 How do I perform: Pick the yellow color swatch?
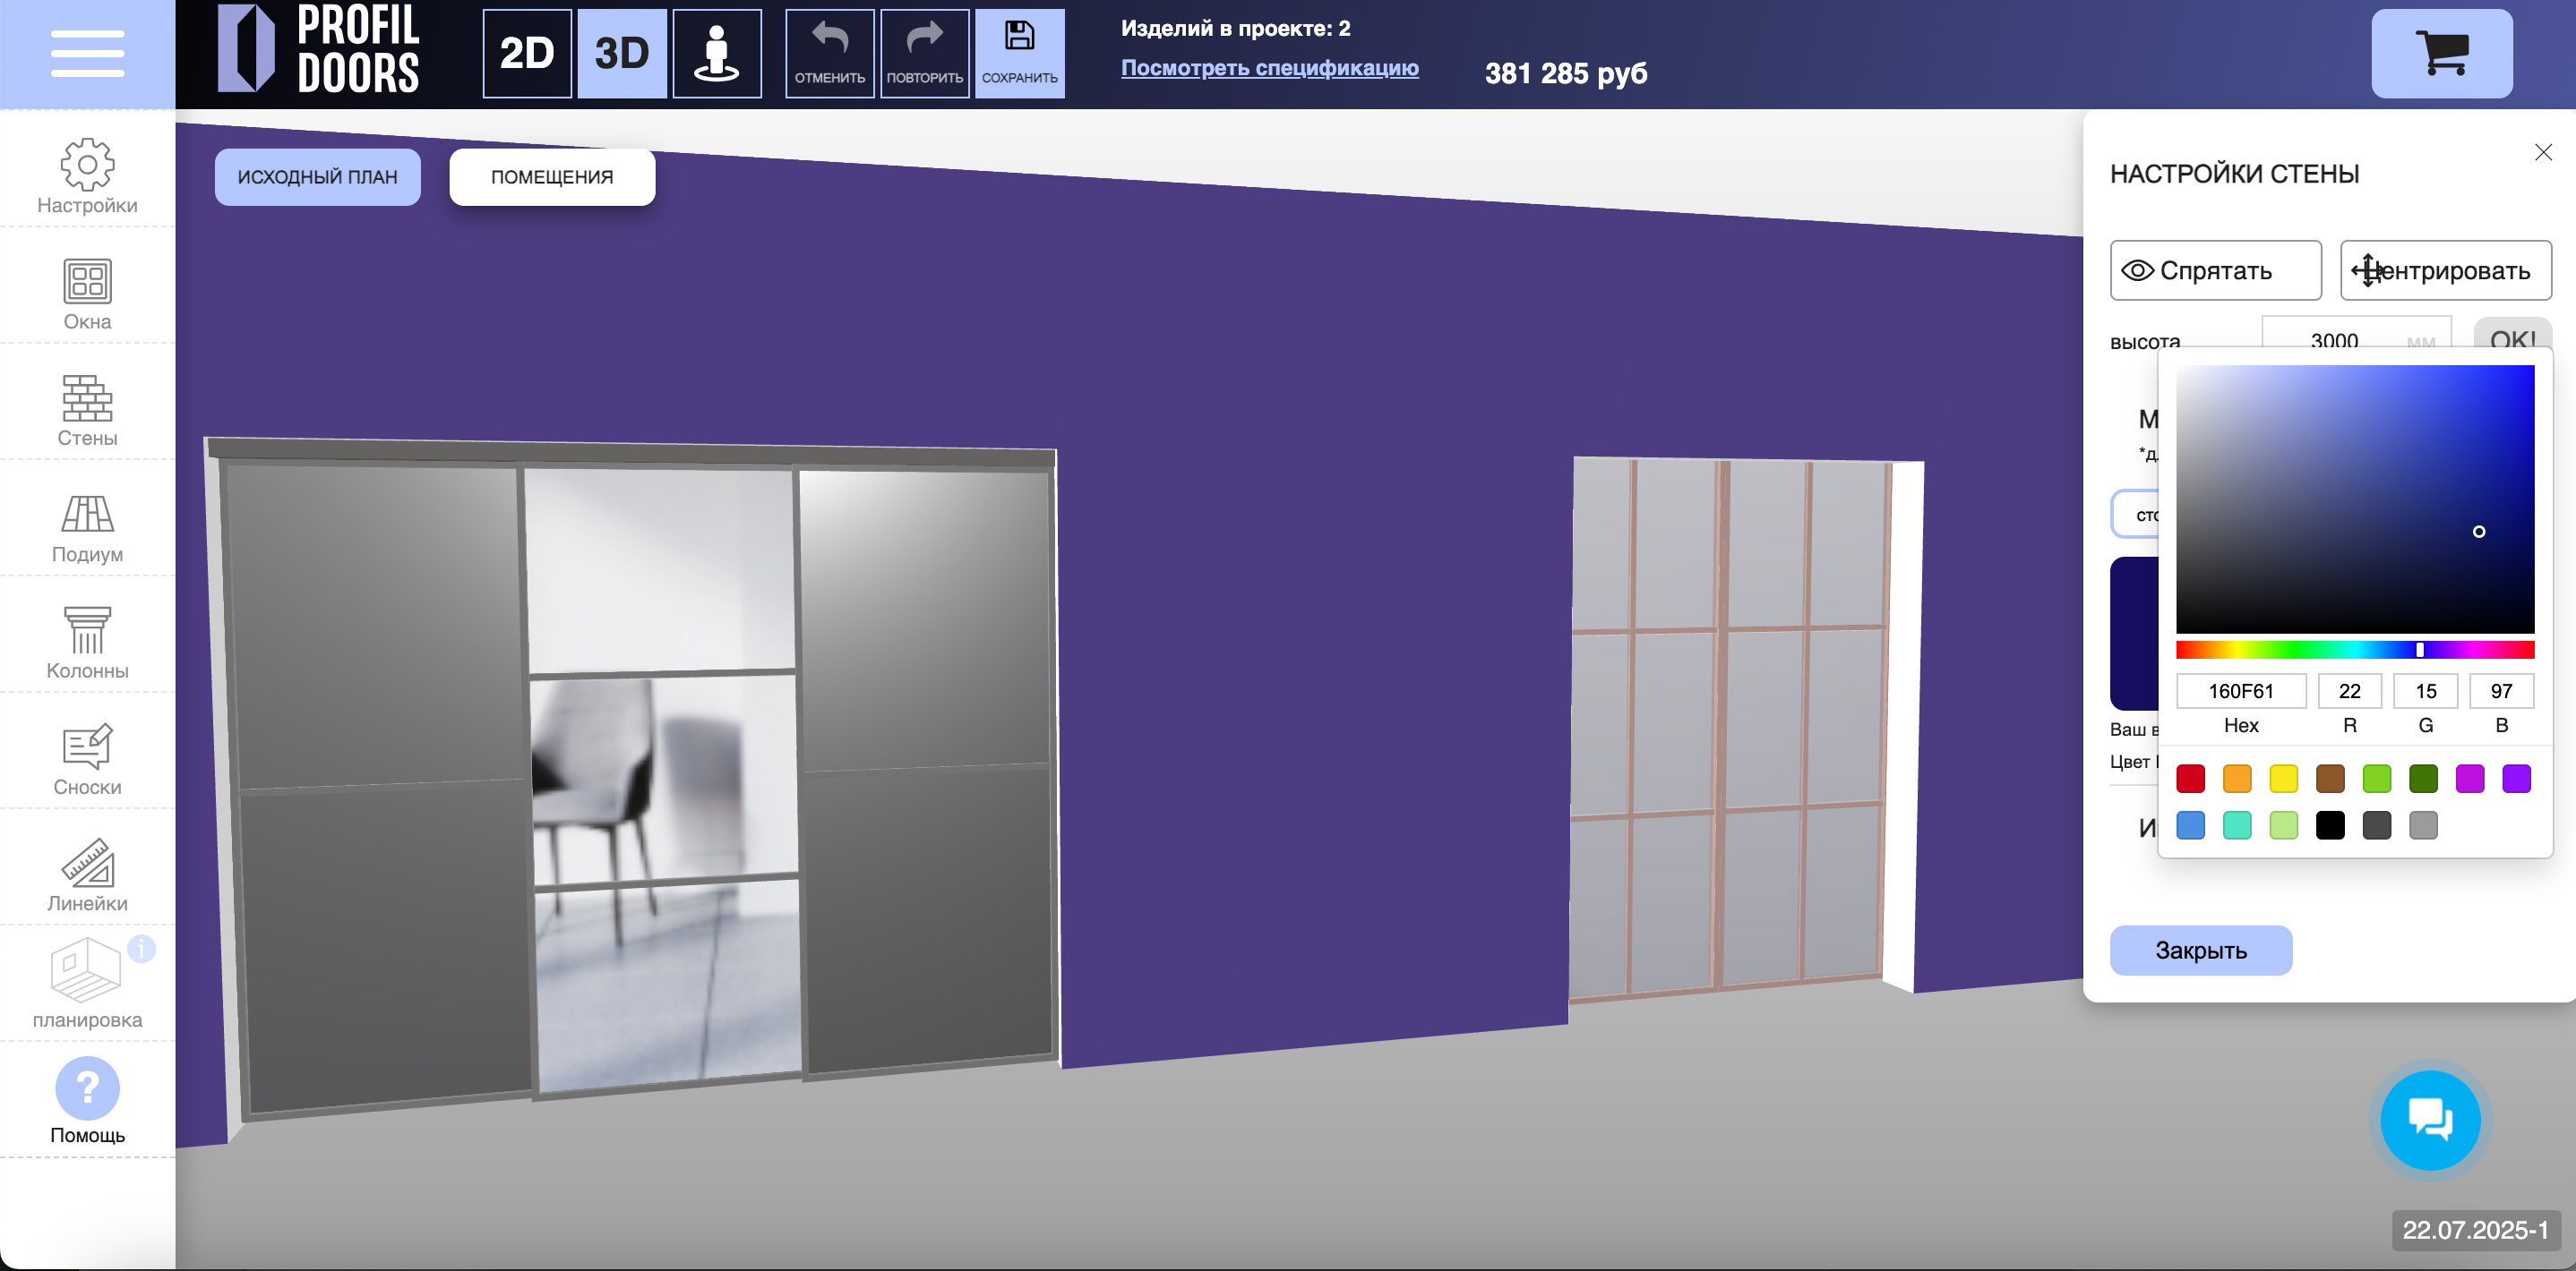pos(2284,778)
